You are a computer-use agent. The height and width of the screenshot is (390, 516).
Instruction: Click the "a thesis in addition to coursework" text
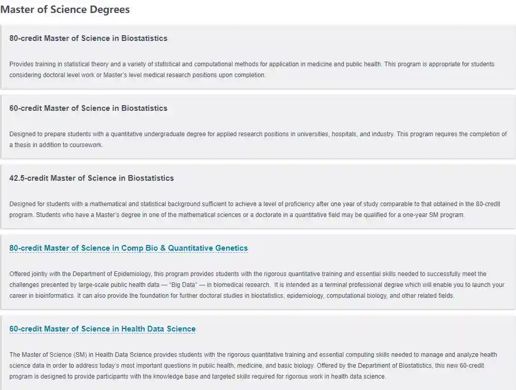[56, 145]
